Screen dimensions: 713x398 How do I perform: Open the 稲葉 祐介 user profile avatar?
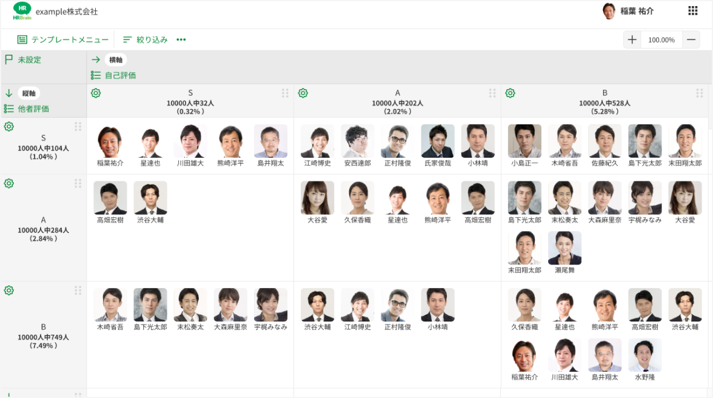[609, 12]
